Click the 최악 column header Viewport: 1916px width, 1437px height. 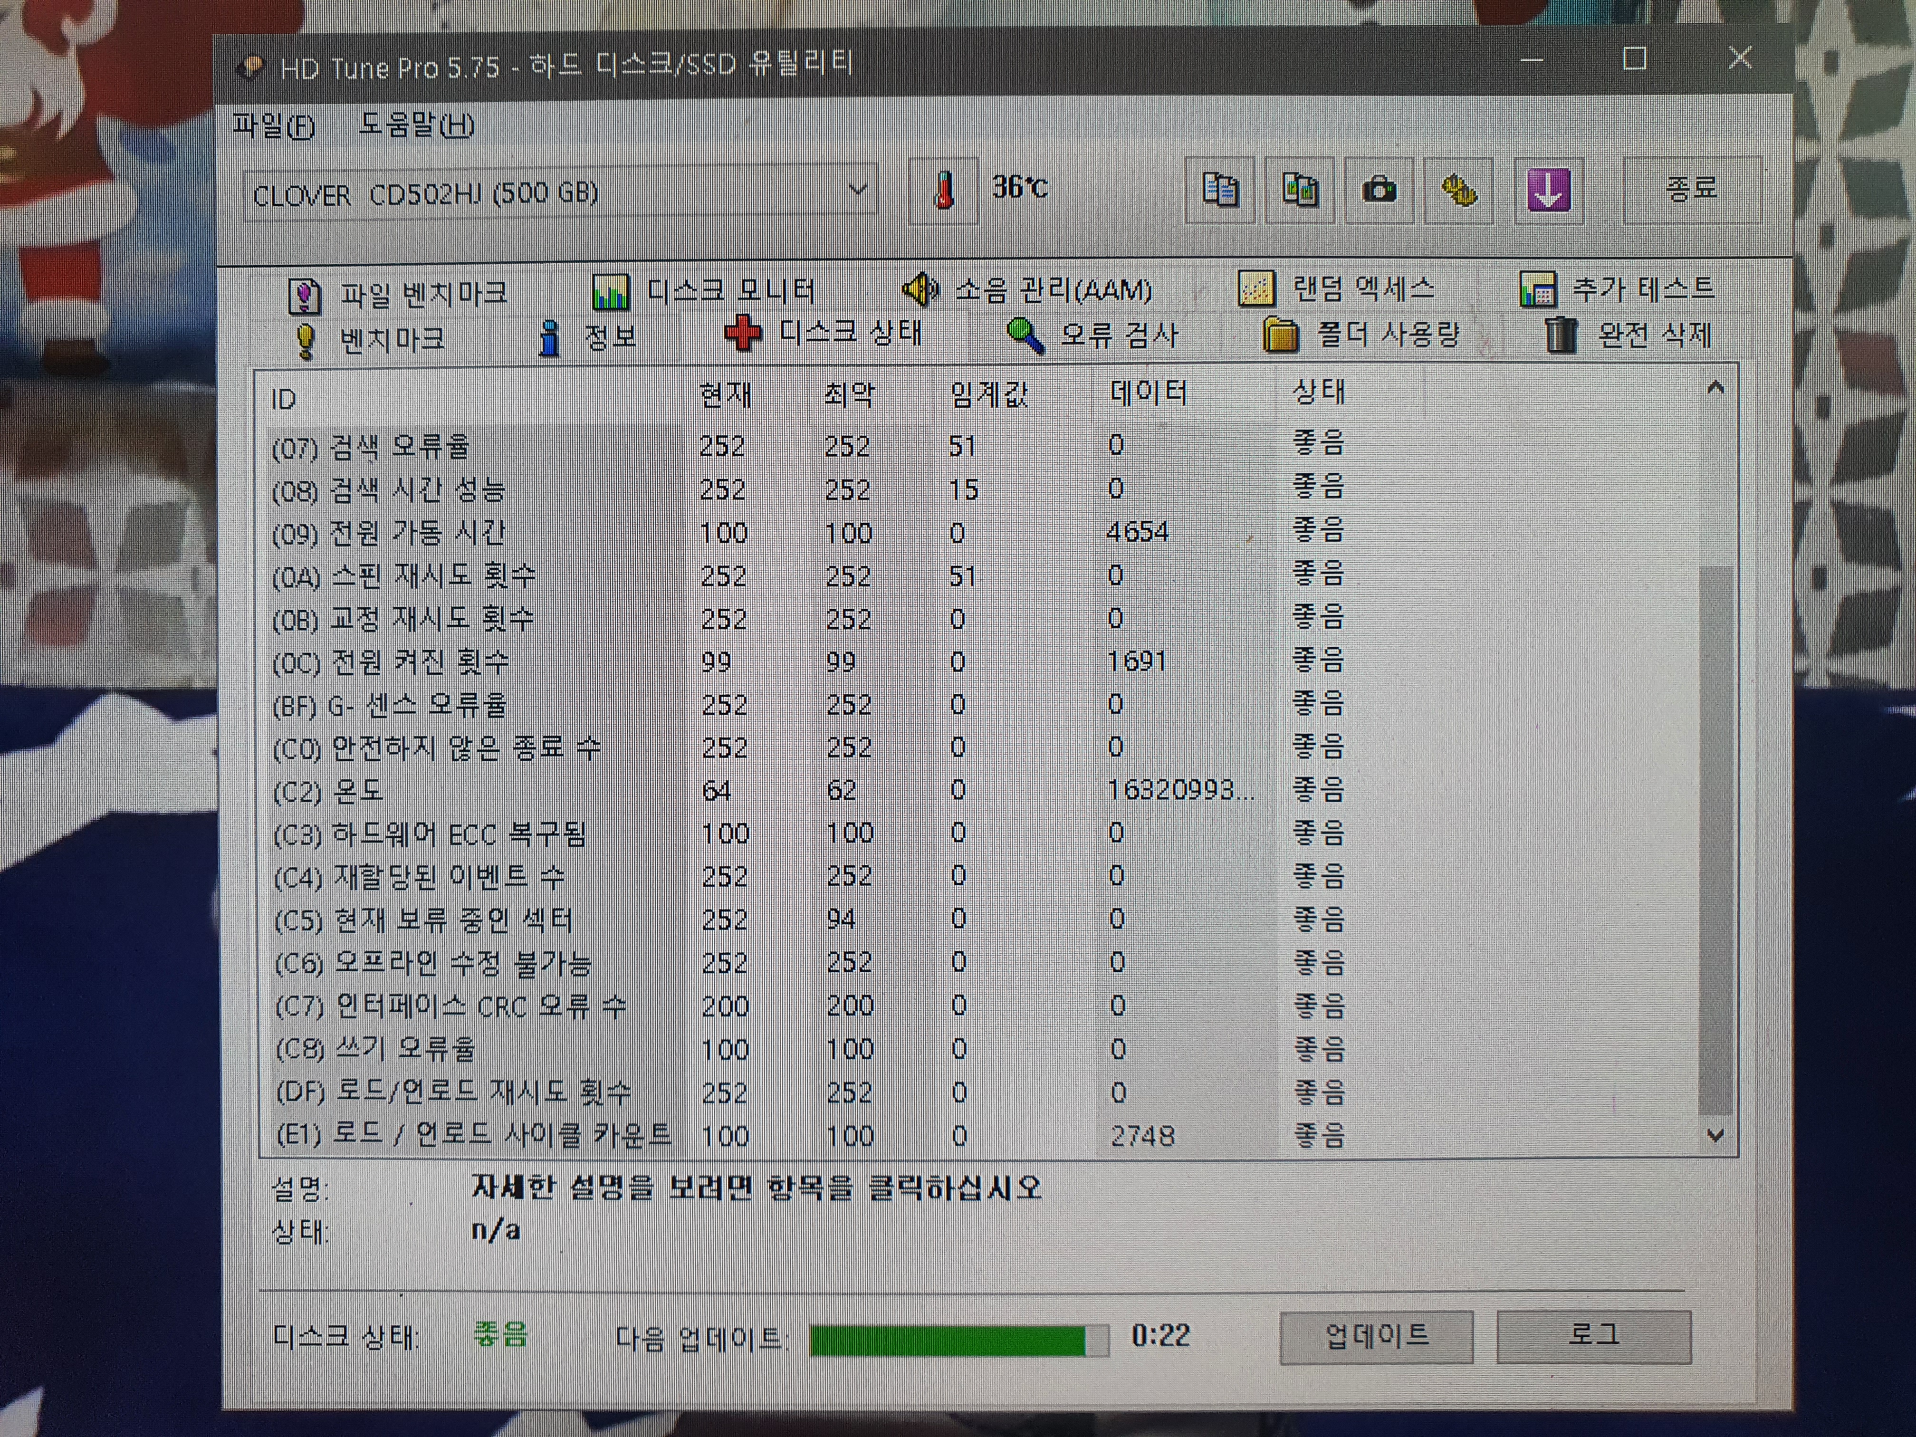click(x=850, y=395)
